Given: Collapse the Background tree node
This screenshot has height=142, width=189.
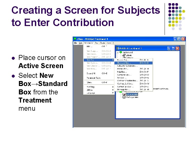Looking at the screenshot, I should click(x=118, y=52).
